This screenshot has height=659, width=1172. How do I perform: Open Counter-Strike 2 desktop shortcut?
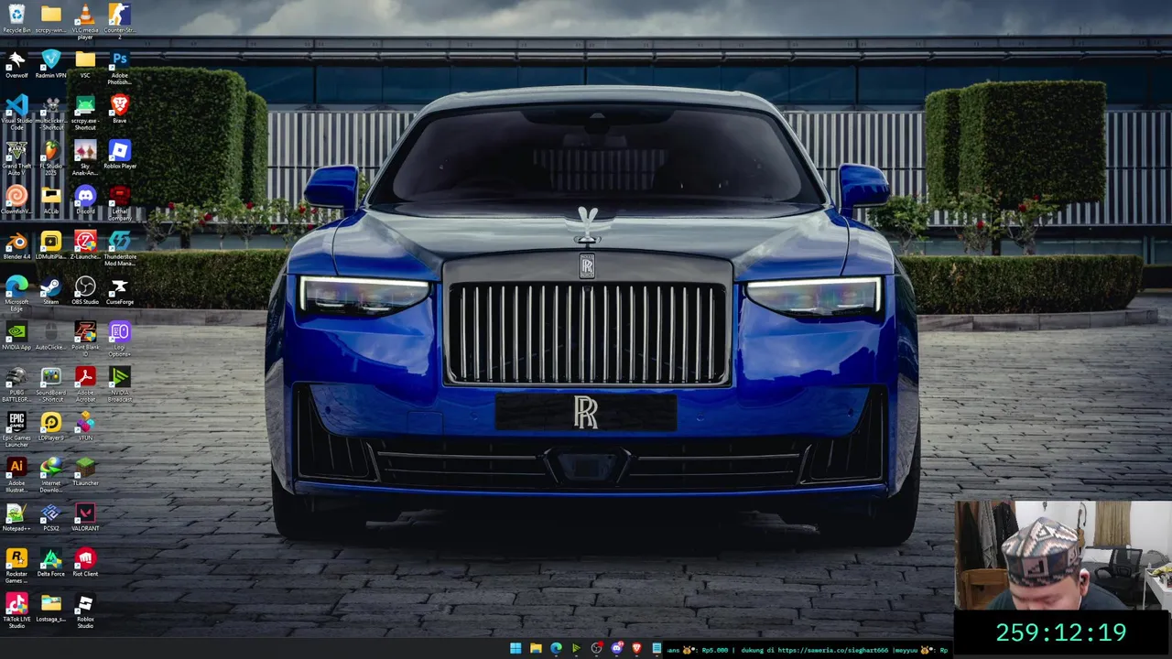pyautogui.click(x=119, y=20)
